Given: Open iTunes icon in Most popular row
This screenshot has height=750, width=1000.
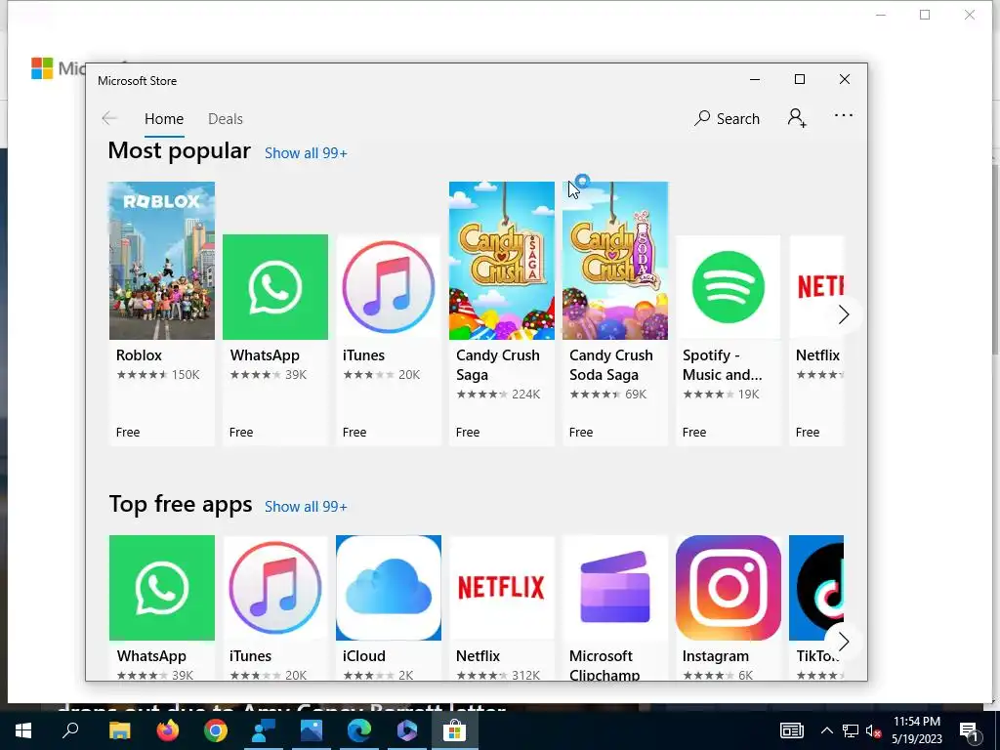Looking at the screenshot, I should (389, 287).
